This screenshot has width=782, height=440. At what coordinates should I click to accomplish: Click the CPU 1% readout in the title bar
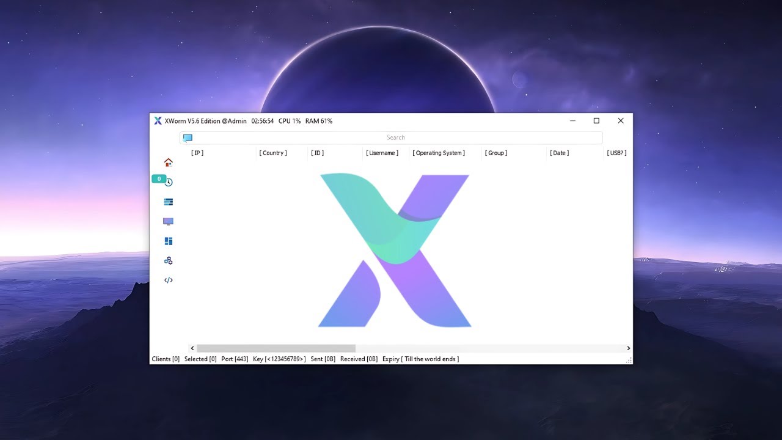(290, 121)
